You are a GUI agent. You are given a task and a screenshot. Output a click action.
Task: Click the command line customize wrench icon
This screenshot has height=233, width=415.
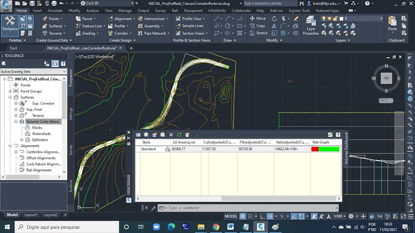tap(154, 208)
